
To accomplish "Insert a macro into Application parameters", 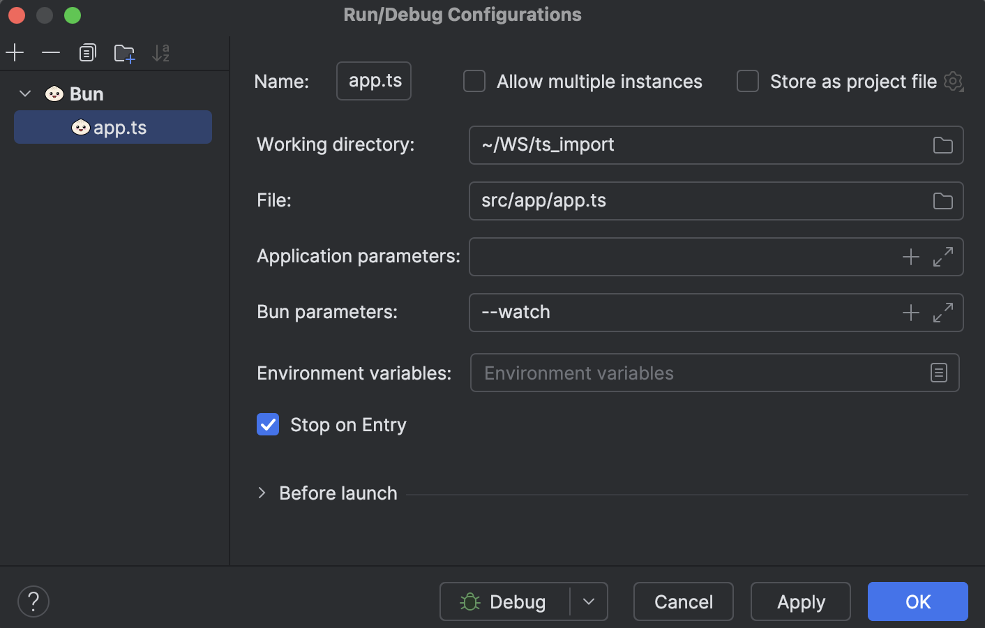I will click(x=911, y=257).
